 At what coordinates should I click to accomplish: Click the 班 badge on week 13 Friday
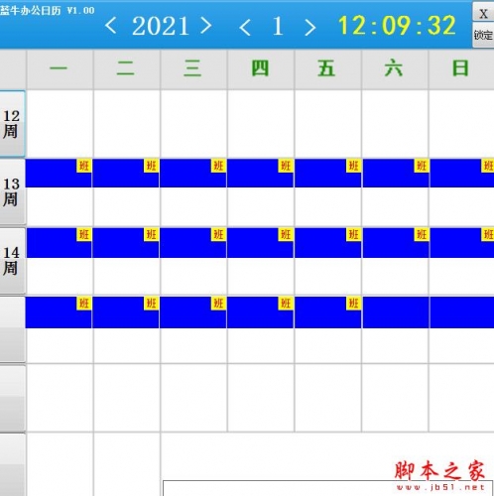353,166
